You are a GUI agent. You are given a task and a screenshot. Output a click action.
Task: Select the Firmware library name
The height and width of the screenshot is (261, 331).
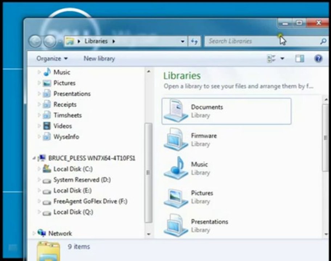pos(204,136)
